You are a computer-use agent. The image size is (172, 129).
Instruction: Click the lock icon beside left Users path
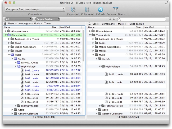point(5,23)
